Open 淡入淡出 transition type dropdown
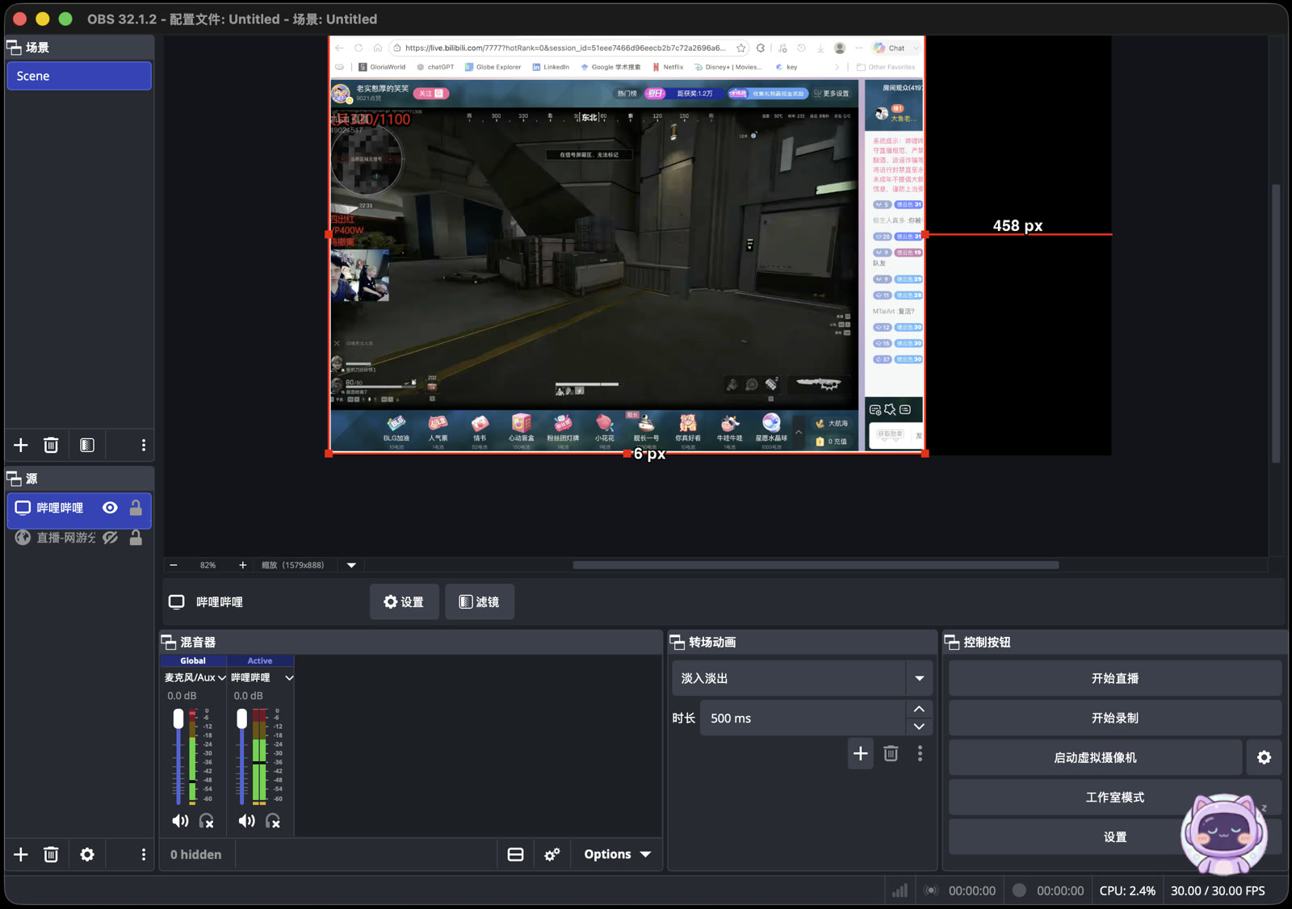 point(919,678)
